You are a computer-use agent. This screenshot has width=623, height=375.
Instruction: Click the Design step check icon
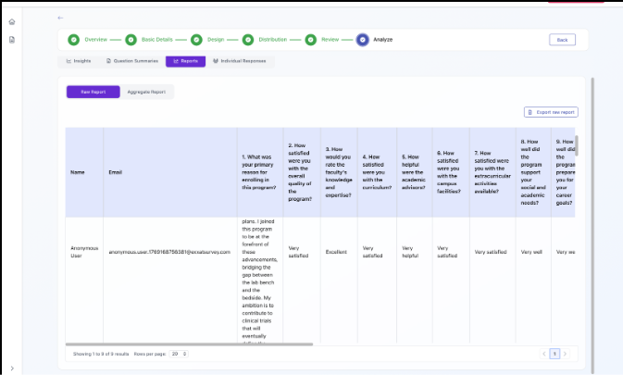[x=196, y=40]
